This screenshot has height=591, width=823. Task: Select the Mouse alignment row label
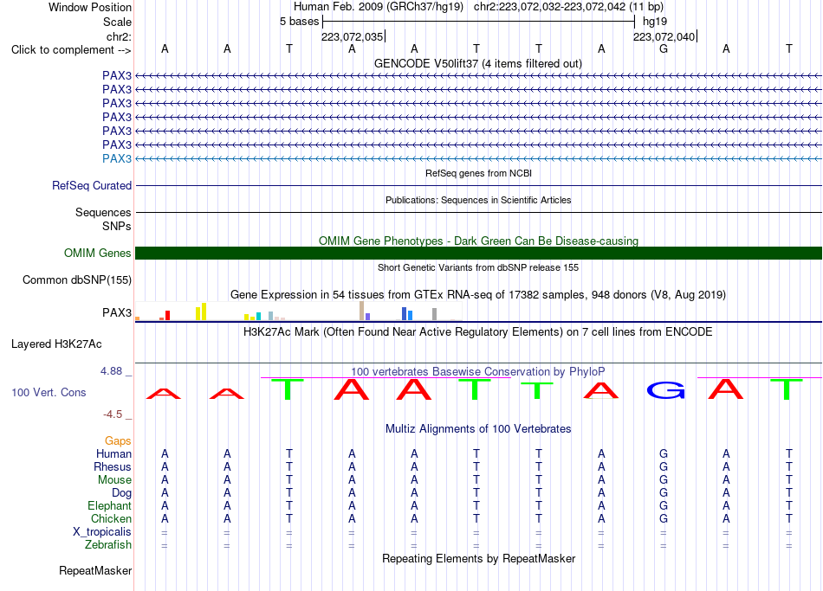[115, 480]
